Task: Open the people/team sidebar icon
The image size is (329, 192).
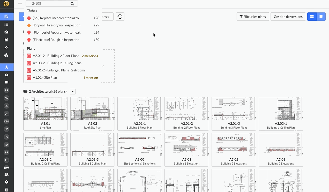Action: coord(6,174)
